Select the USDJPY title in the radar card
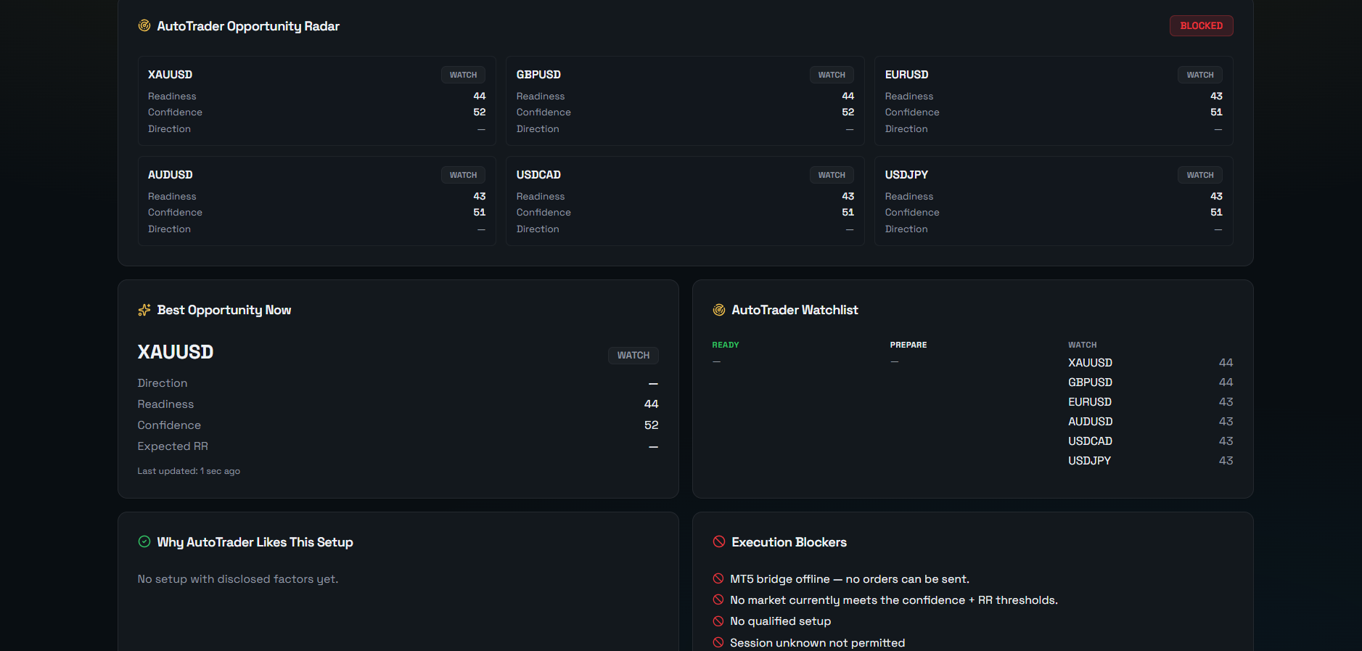The height and width of the screenshot is (651, 1362). [x=906, y=175]
